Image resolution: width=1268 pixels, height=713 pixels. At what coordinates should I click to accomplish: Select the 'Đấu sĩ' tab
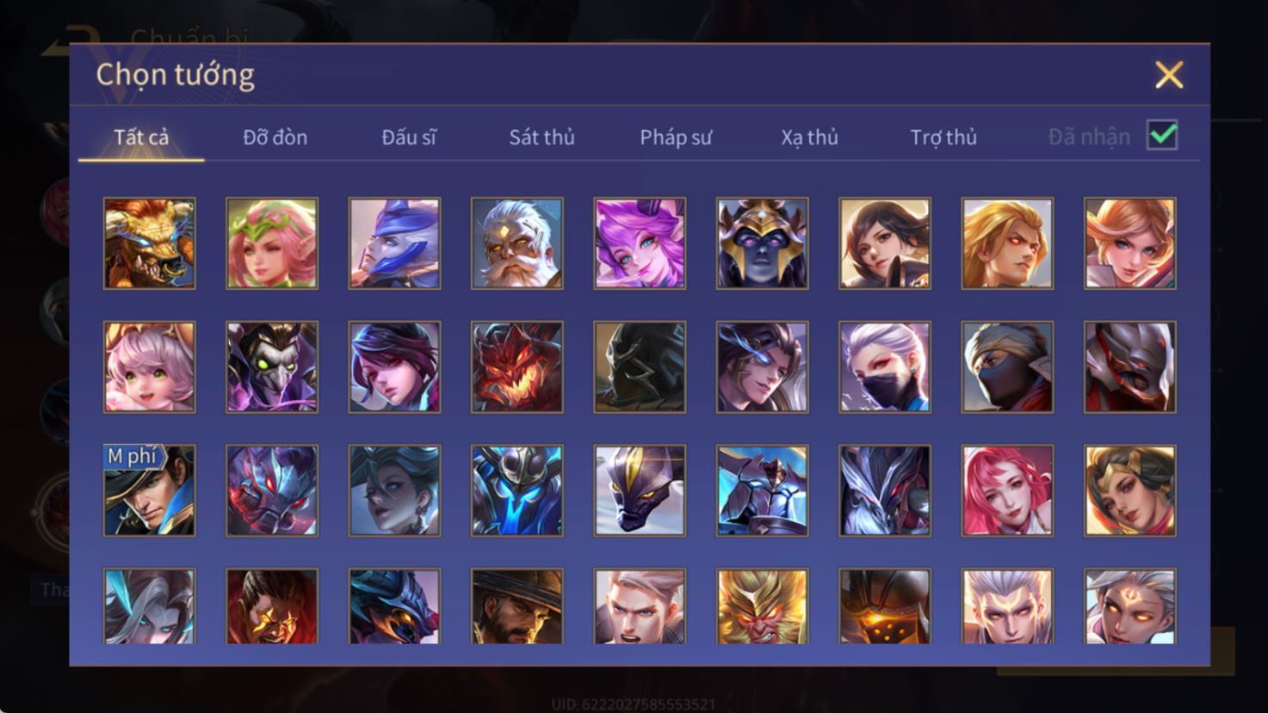(x=409, y=138)
